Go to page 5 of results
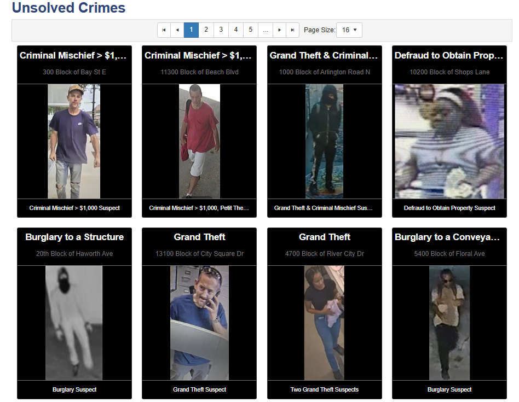Screen dimensions: 519x402 point(250,30)
